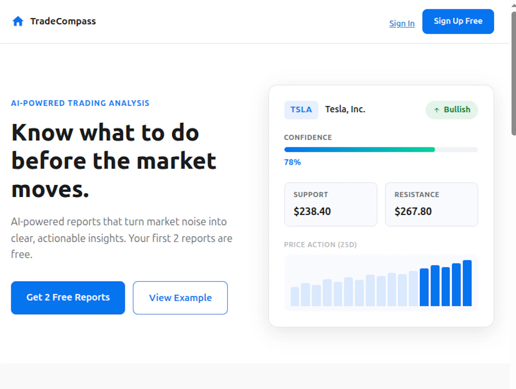Click the Bullish sentiment indicator
The image size is (516, 389).
click(x=451, y=110)
